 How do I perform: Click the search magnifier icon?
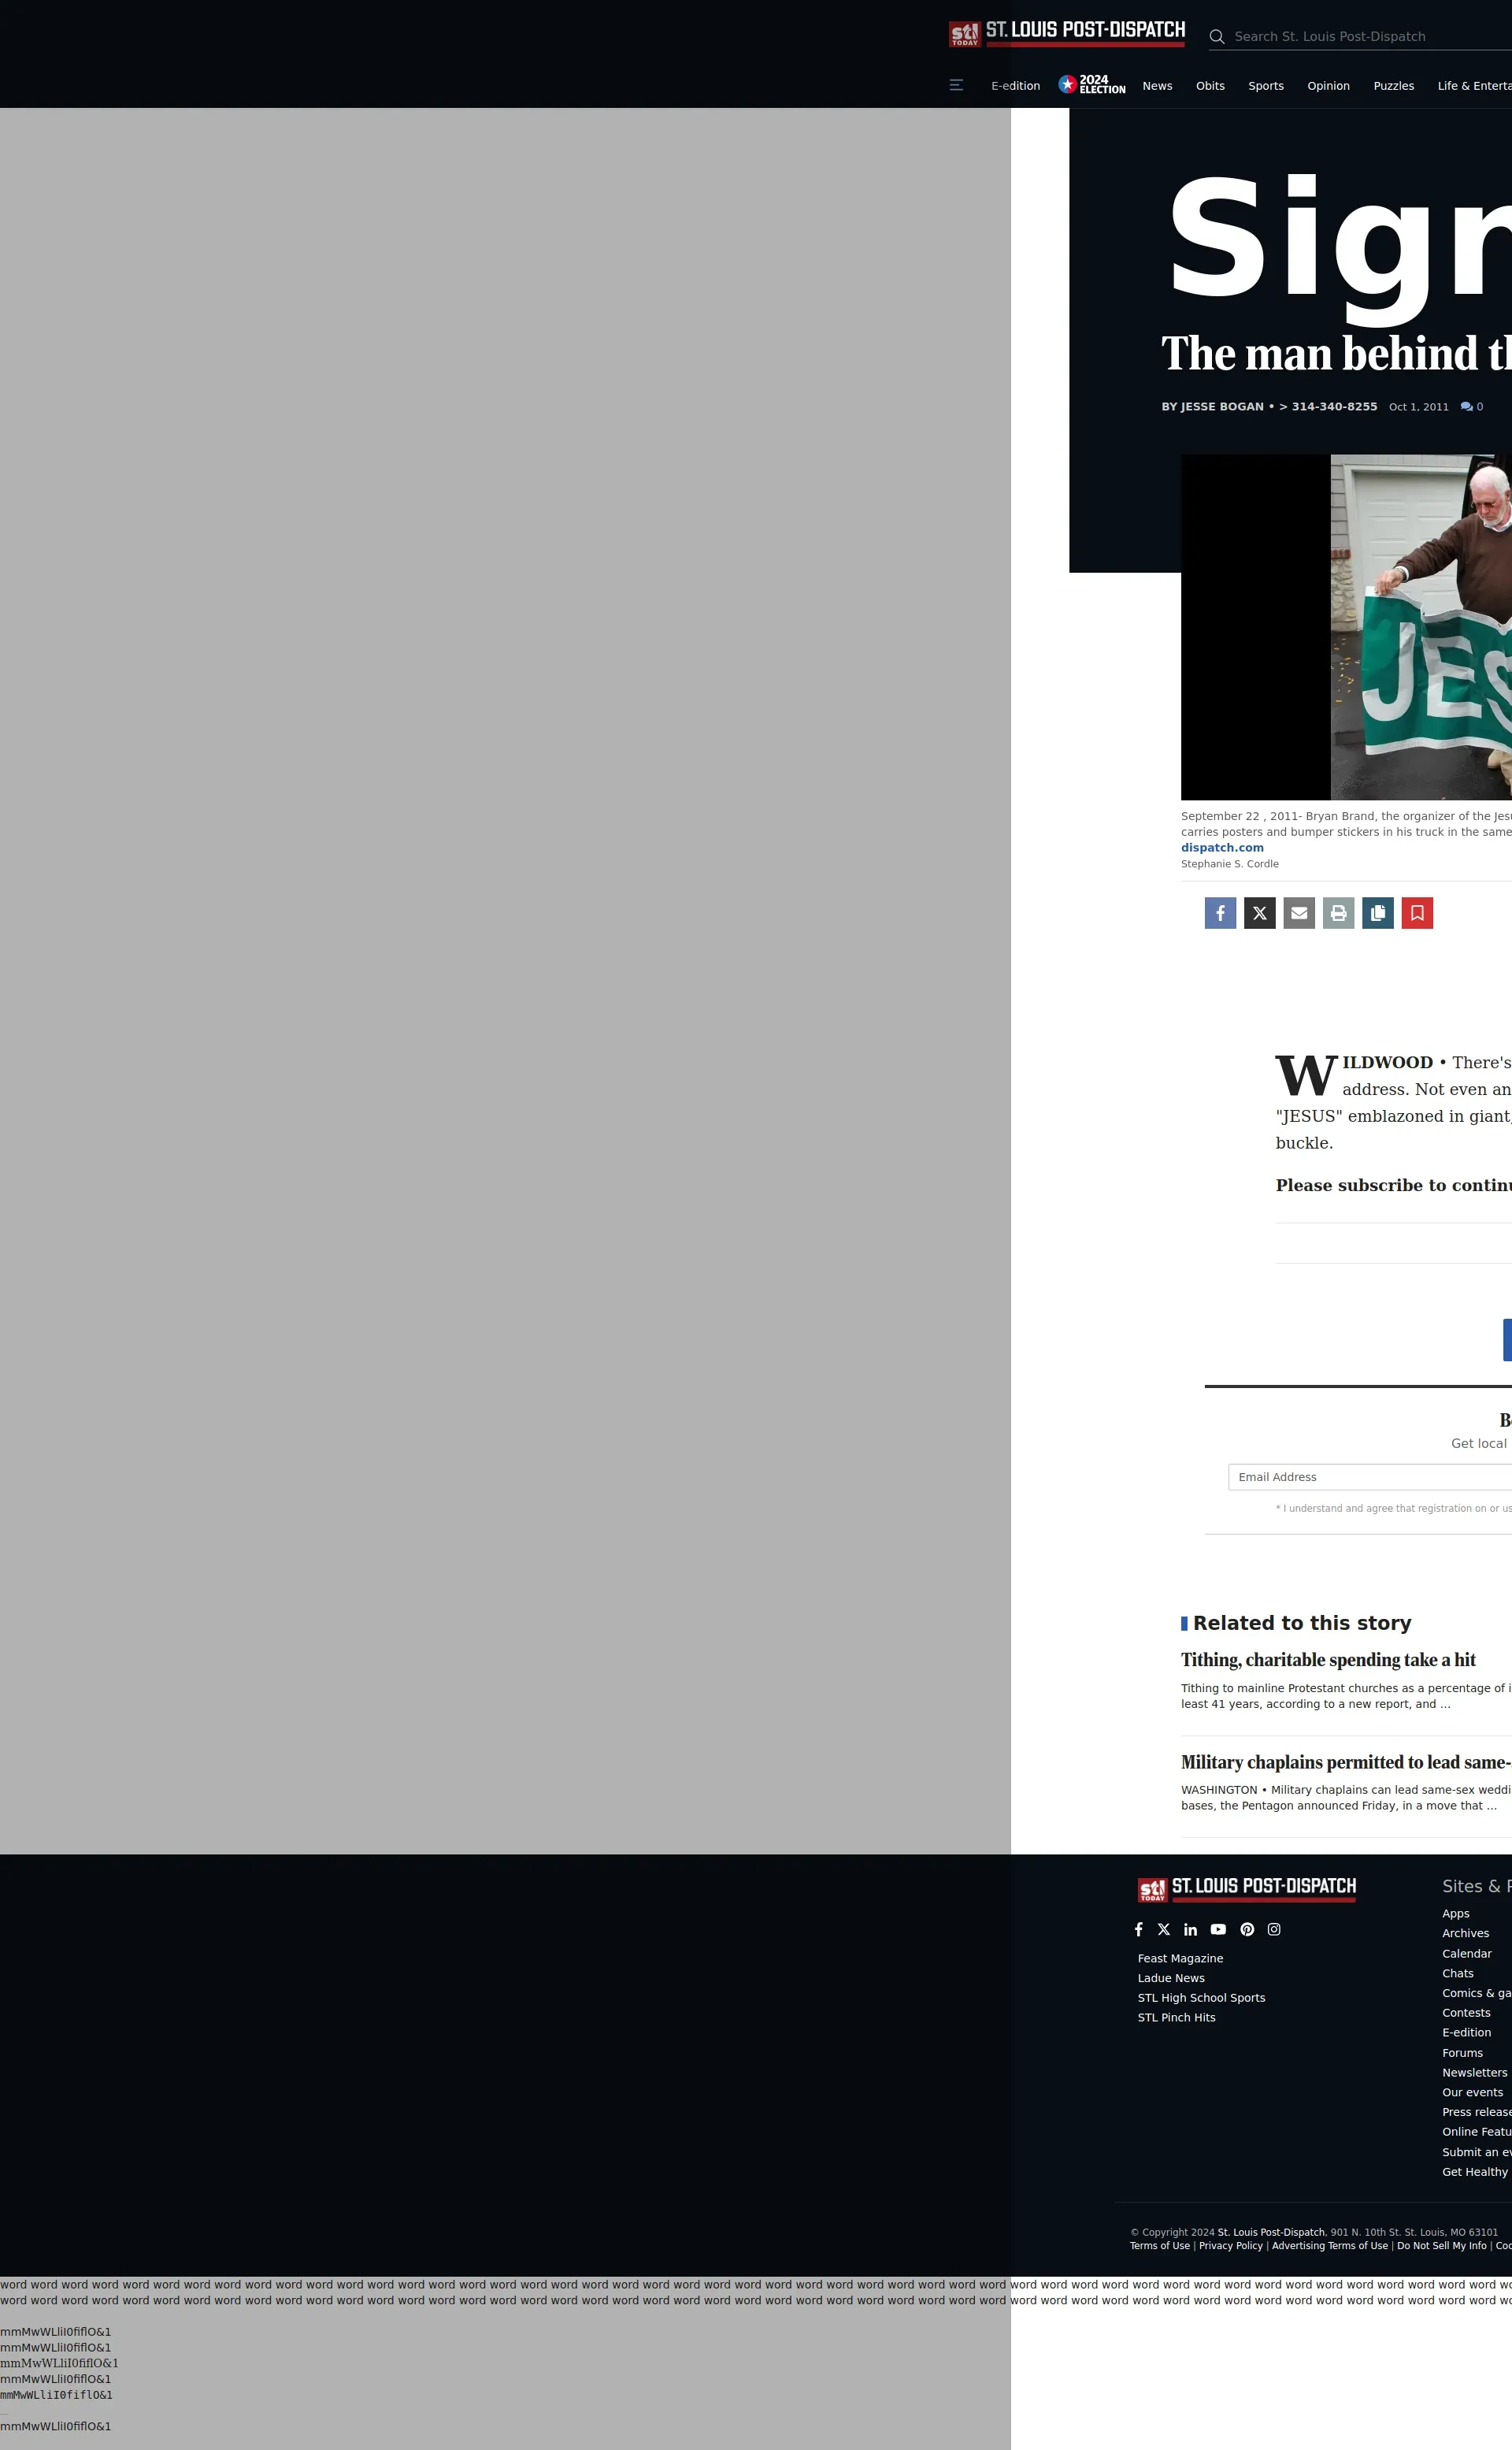(1216, 37)
